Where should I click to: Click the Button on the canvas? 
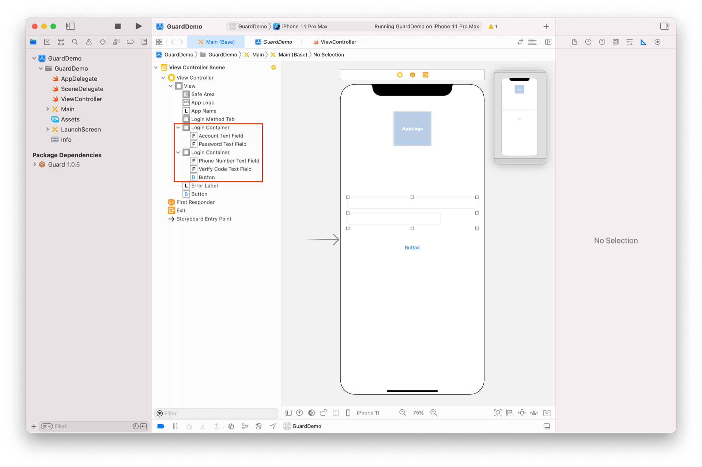[412, 248]
